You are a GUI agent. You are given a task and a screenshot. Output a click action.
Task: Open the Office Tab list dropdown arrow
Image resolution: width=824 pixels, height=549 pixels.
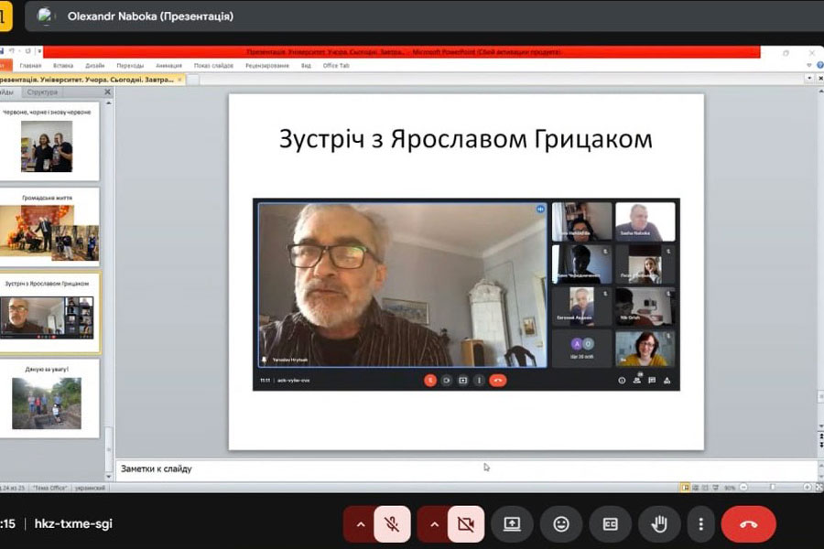click(x=809, y=79)
